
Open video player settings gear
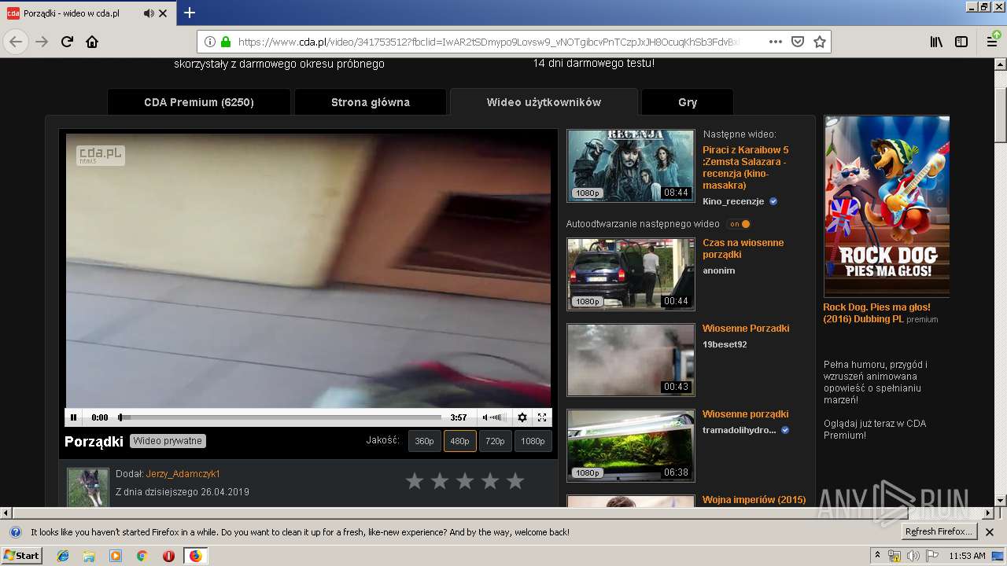[x=522, y=417]
